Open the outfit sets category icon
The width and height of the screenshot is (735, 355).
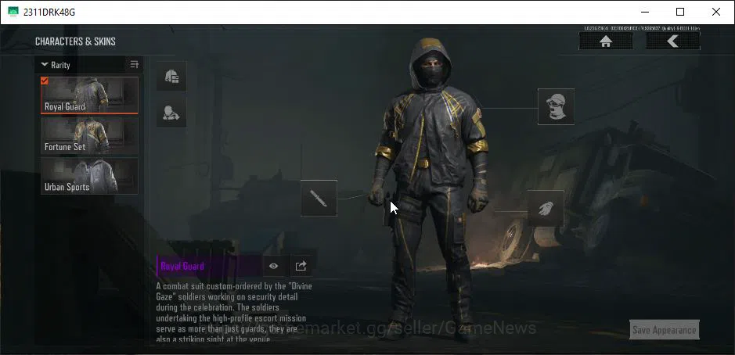coord(171,76)
